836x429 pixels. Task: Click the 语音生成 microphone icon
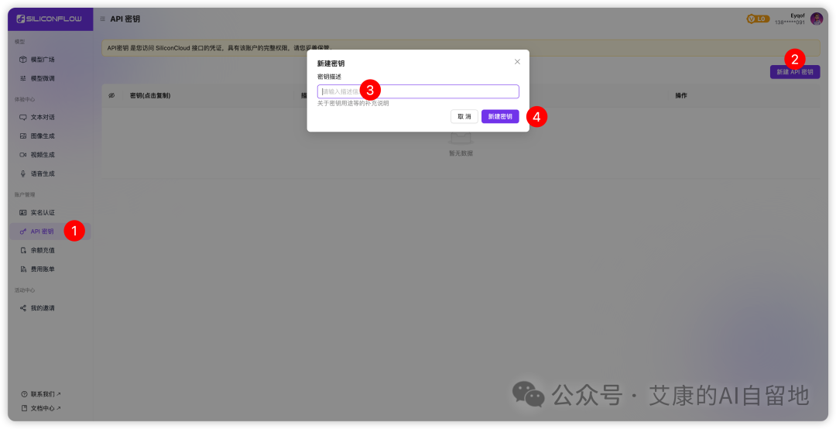(23, 173)
